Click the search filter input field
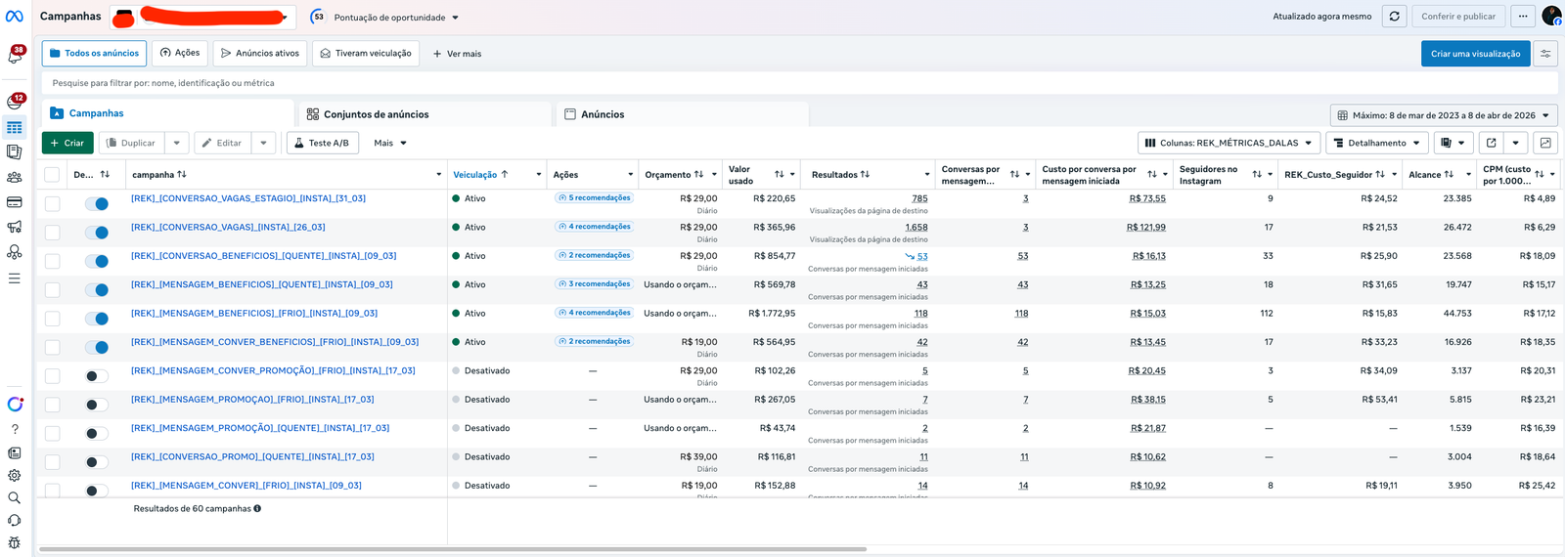Screen dimensions: 1565x557 (799, 83)
